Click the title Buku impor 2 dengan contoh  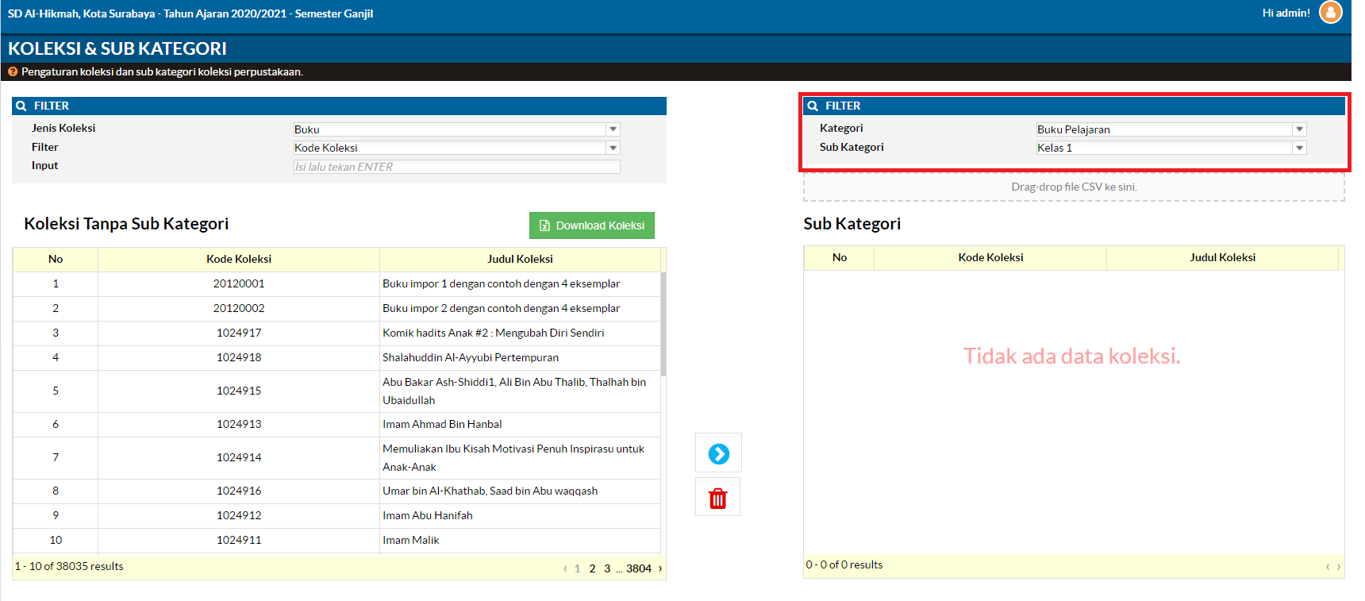[x=501, y=309]
